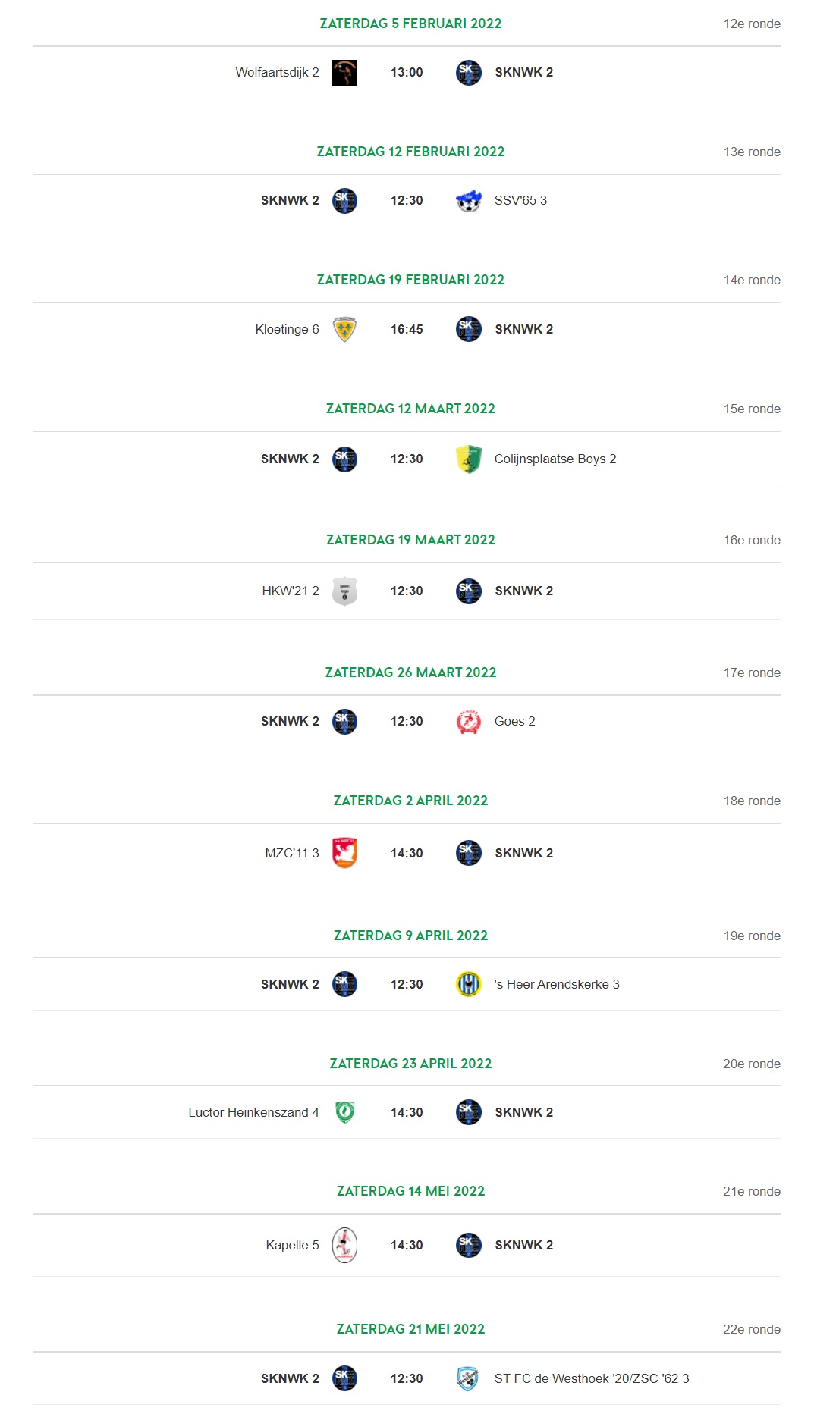Click the Zaterdag 26 Maart 2022 heading

(410, 672)
